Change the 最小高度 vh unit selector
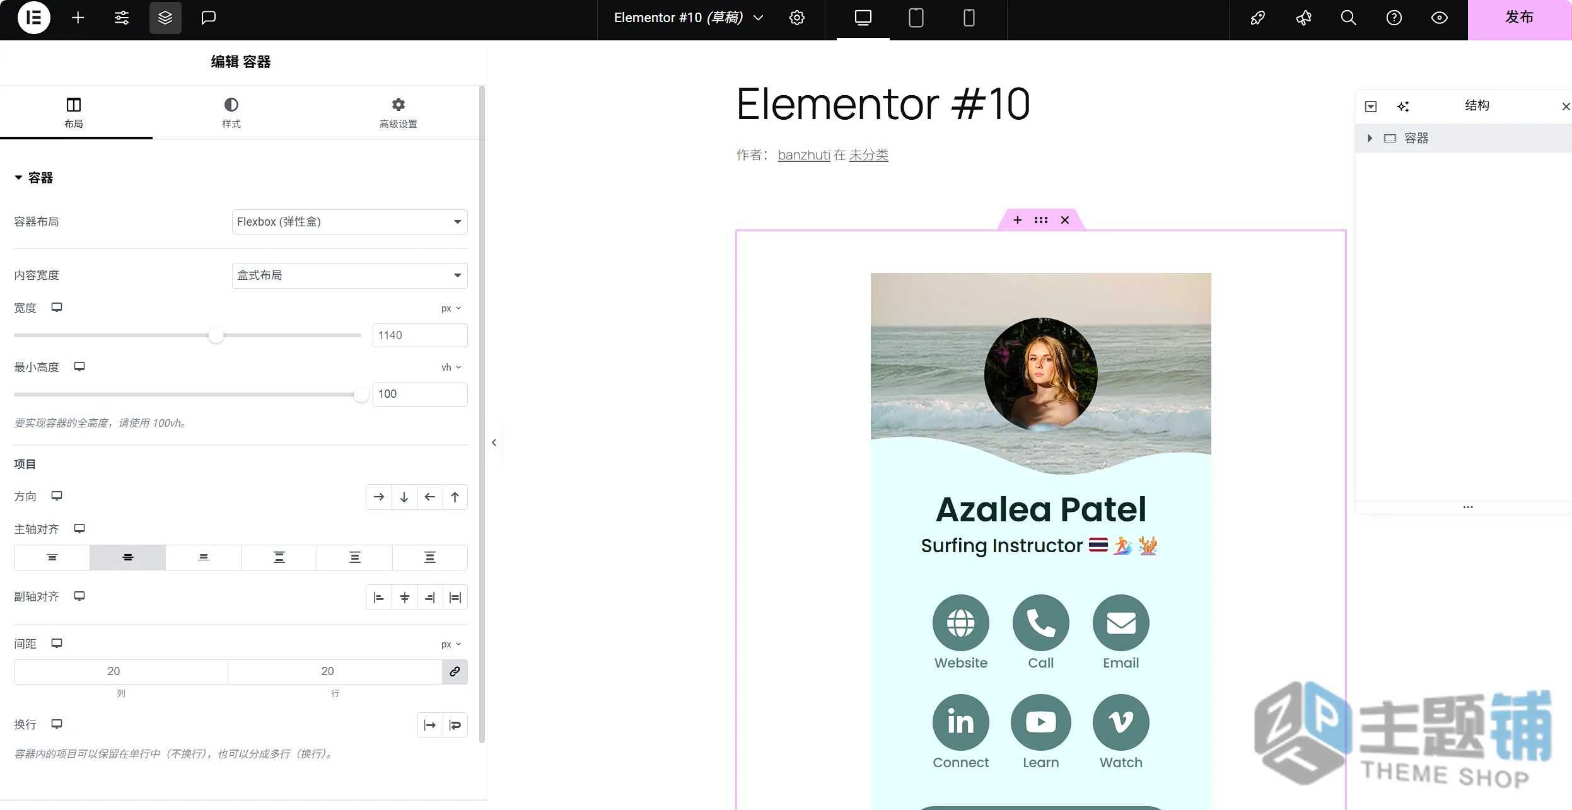Screen dimensions: 1572x810 pos(451,367)
